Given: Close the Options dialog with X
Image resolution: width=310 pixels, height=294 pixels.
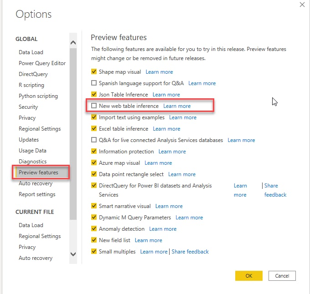Looking at the screenshot, I should (302, 5).
